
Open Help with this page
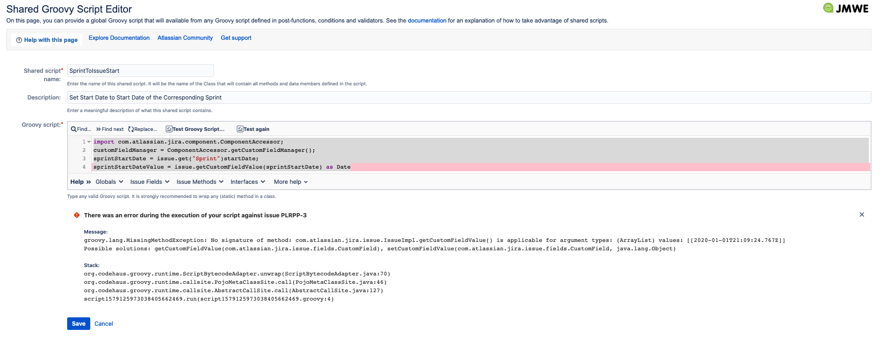click(x=47, y=40)
